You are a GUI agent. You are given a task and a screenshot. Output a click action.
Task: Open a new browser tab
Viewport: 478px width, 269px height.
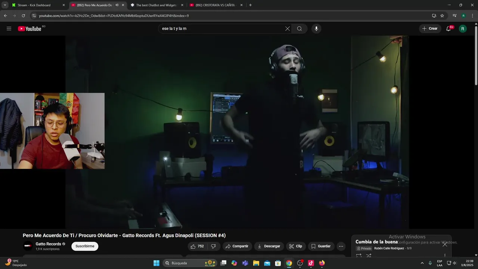point(250,5)
